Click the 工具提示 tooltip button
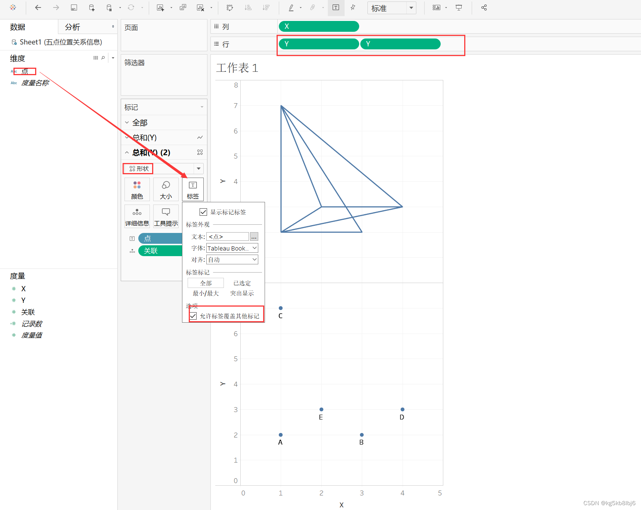The width and height of the screenshot is (641, 510). click(x=166, y=216)
